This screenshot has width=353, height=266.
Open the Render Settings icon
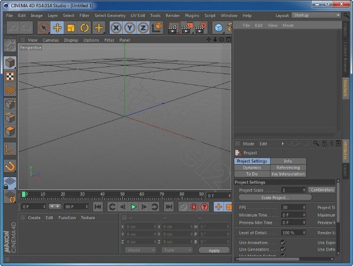[x=200, y=28]
